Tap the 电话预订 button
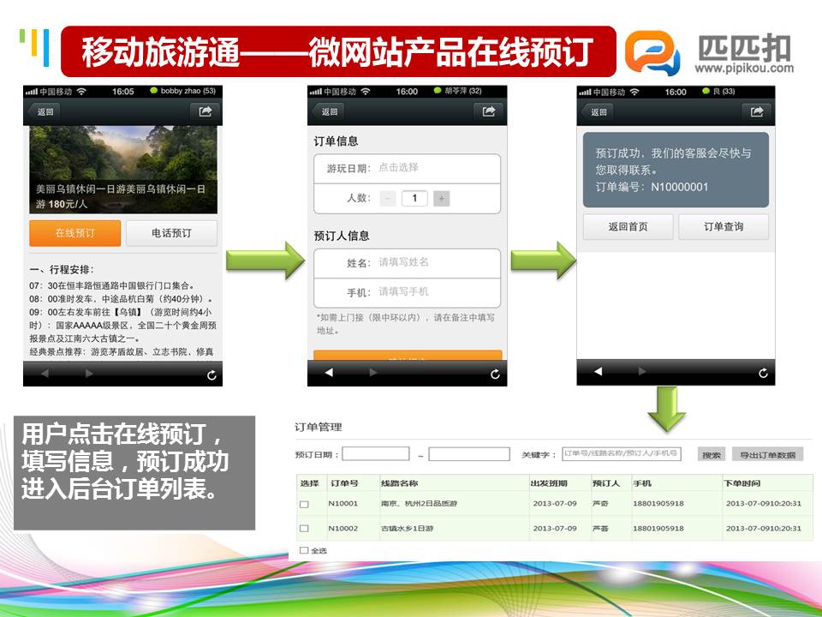The image size is (822, 617). (x=171, y=233)
